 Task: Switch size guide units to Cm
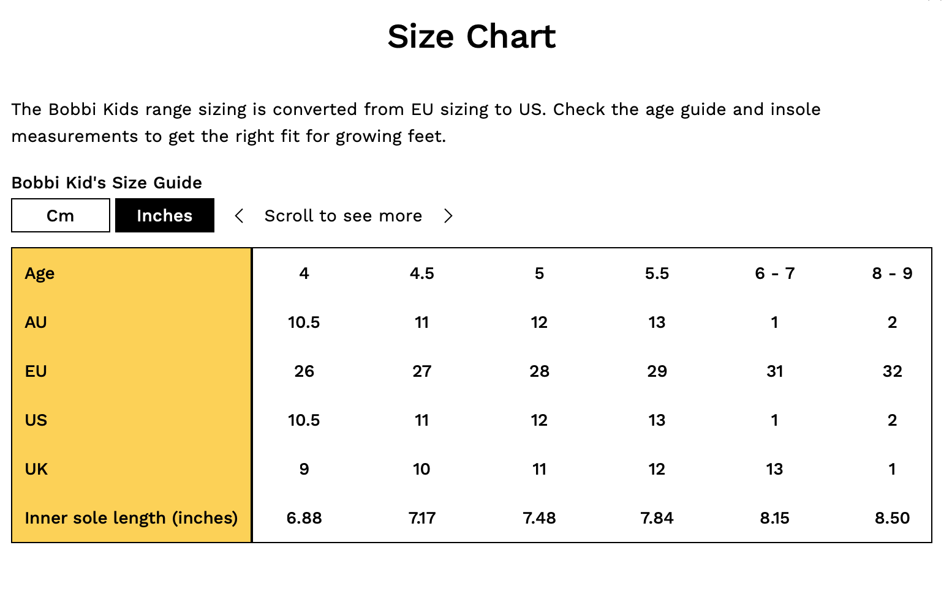61,216
